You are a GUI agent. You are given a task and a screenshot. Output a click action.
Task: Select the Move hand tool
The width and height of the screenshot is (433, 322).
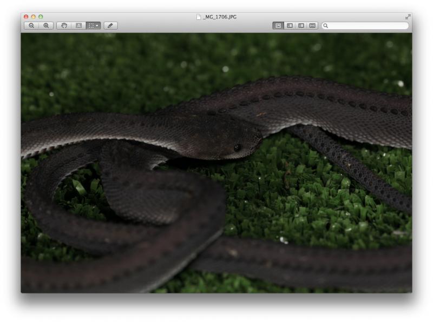coord(64,25)
